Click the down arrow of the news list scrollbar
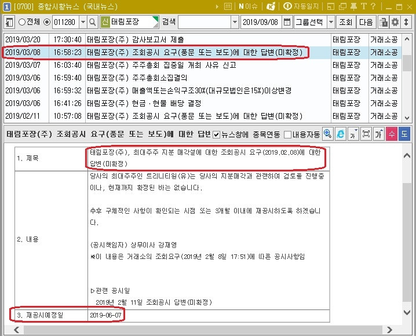 (x=407, y=118)
